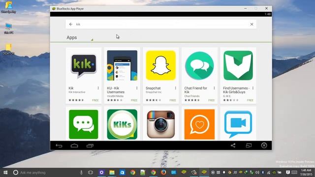This screenshot has width=315, height=177.
Task: Open Firefox from the taskbar
Action: pos(163,173)
